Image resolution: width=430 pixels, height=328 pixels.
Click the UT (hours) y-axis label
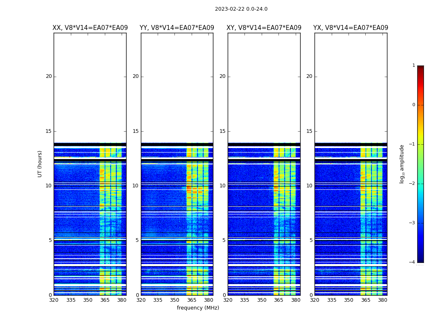(40, 164)
